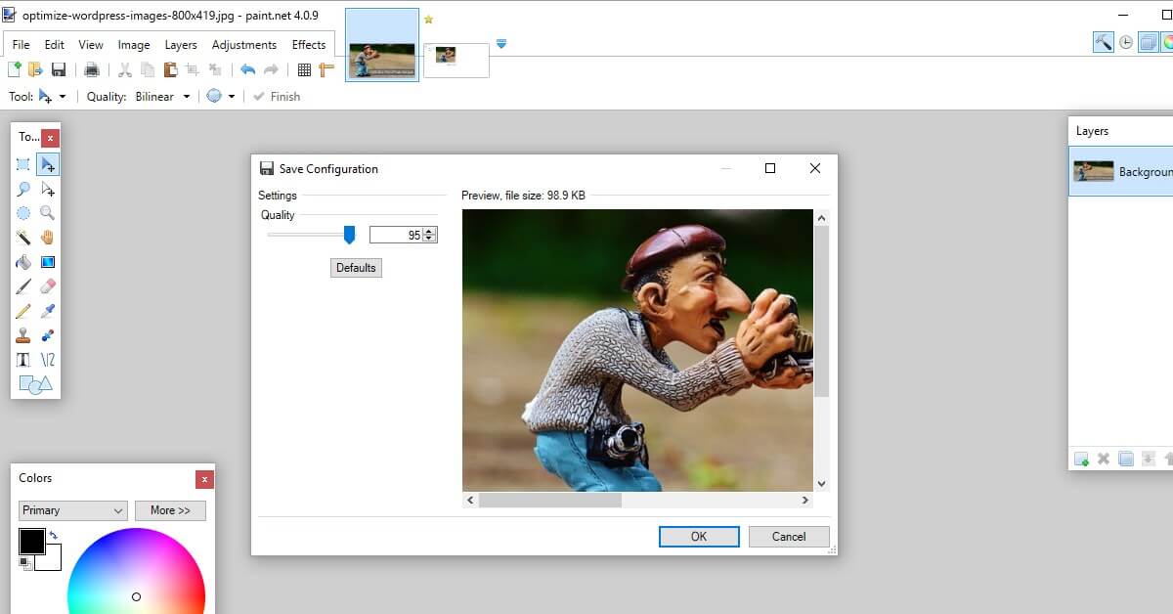
Task: Select the Color Picker eyedropper tool
Action: coord(47,311)
